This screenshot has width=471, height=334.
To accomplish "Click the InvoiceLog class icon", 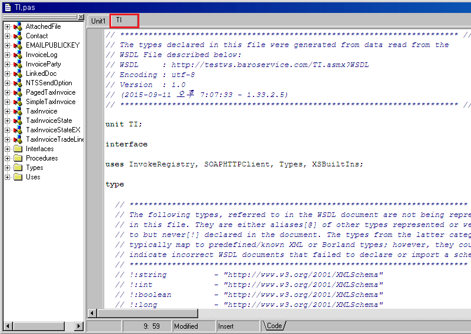I will pos(18,55).
